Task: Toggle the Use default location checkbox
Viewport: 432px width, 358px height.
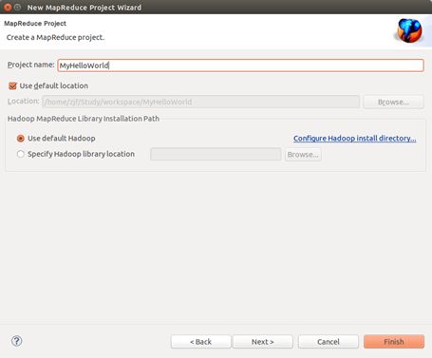Action: click(12, 85)
